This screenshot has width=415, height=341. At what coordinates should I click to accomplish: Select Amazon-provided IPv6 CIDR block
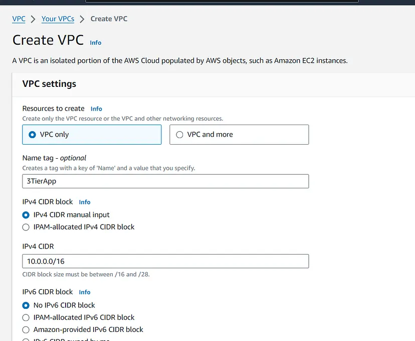[x=26, y=329]
